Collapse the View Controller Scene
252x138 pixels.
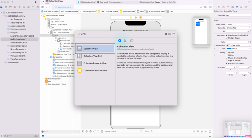pyautogui.click(x=42, y=16)
